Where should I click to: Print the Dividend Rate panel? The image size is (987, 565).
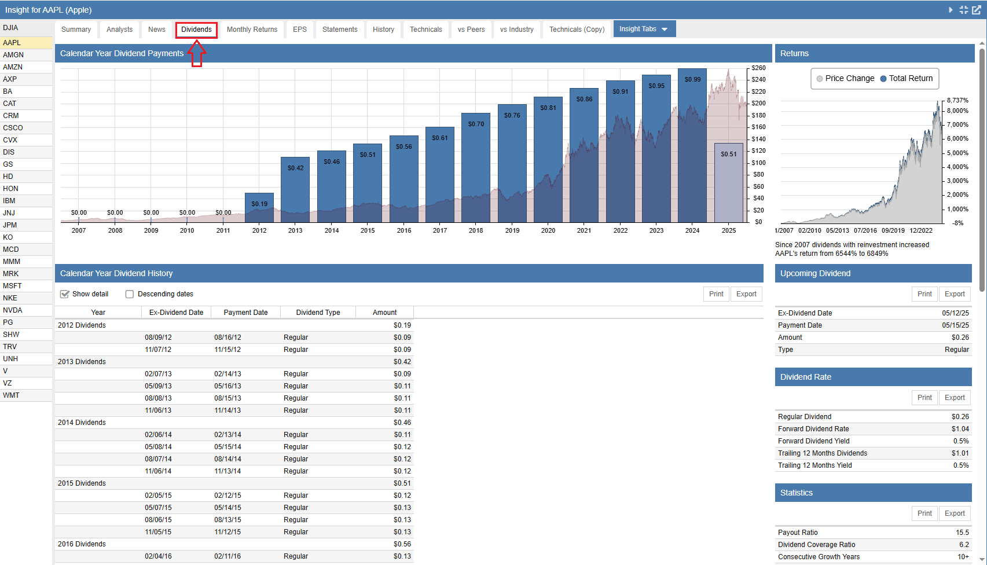click(x=924, y=398)
